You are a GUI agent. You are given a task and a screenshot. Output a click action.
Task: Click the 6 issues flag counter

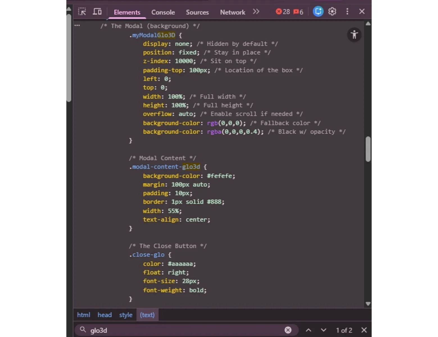(x=298, y=12)
